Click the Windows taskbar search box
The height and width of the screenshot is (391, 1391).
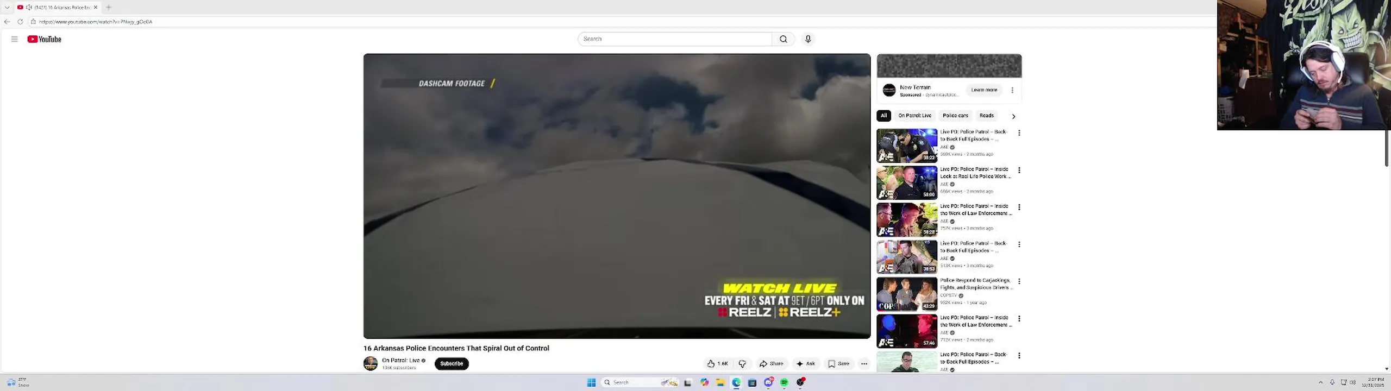click(640, 382)
